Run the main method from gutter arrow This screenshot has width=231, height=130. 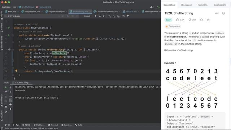pos(9,35)
